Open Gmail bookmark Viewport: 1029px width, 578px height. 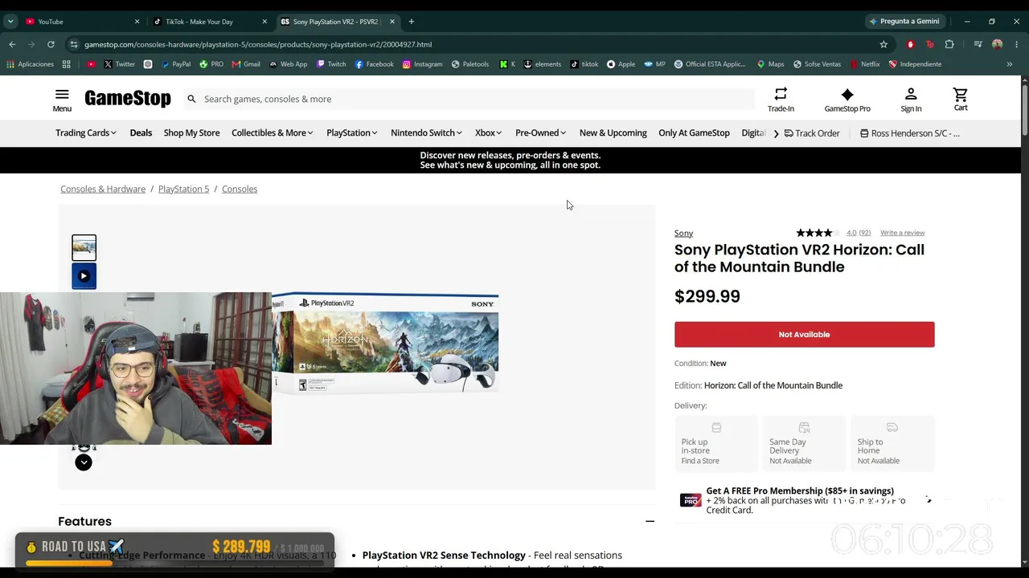[246, 64]
